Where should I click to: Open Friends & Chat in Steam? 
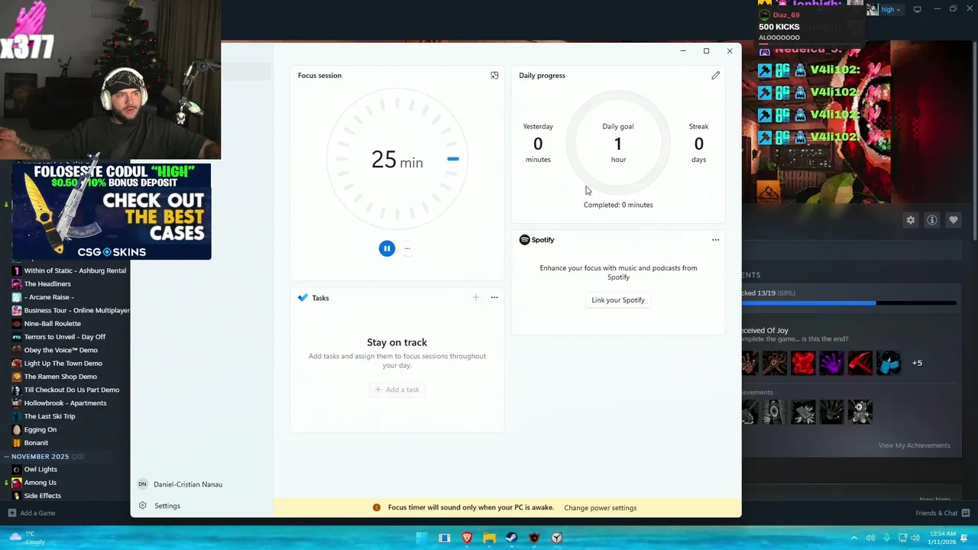click(x=943, y=513)
